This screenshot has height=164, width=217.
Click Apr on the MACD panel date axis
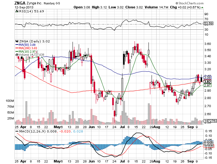23,161
